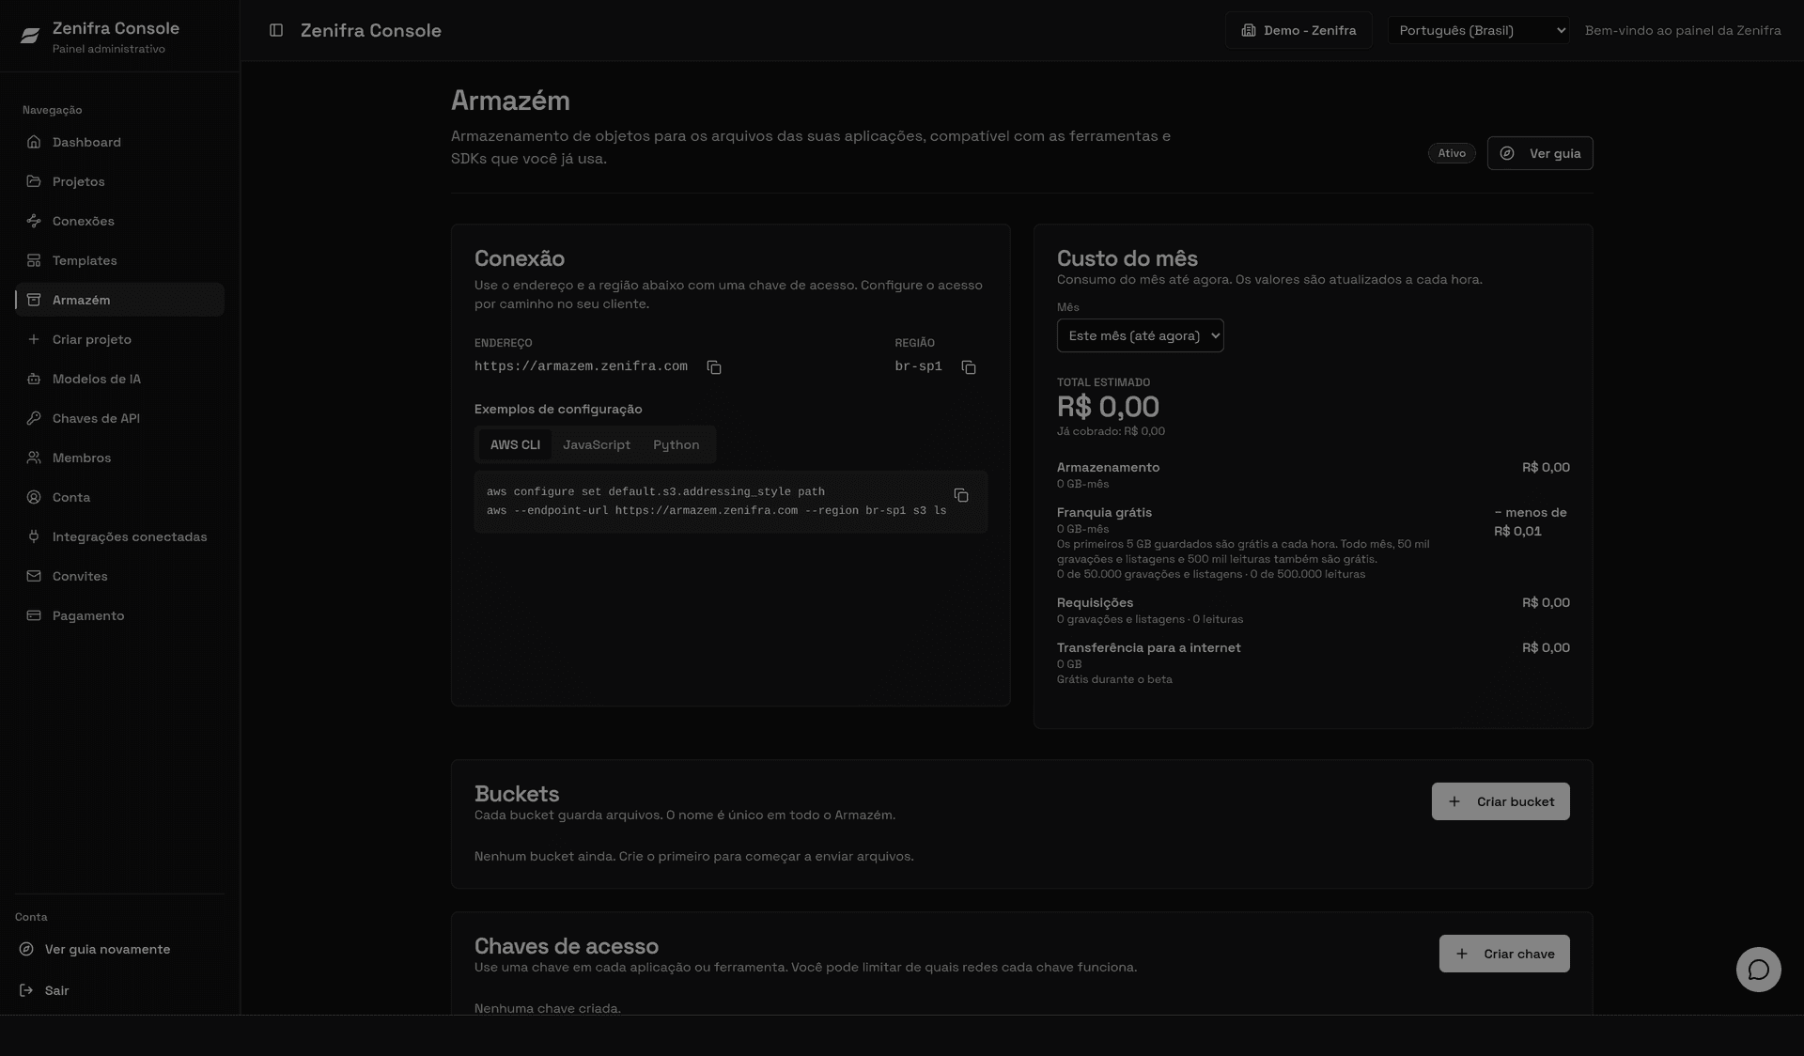The width and height of the screenshot is (1804, 1056).
Task: Open Integrações conectadas
Action: tap(119, 536)
